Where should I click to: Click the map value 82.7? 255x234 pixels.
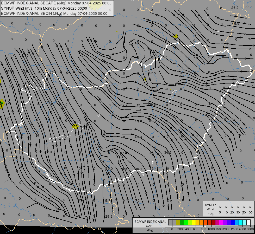coord(153,121)
